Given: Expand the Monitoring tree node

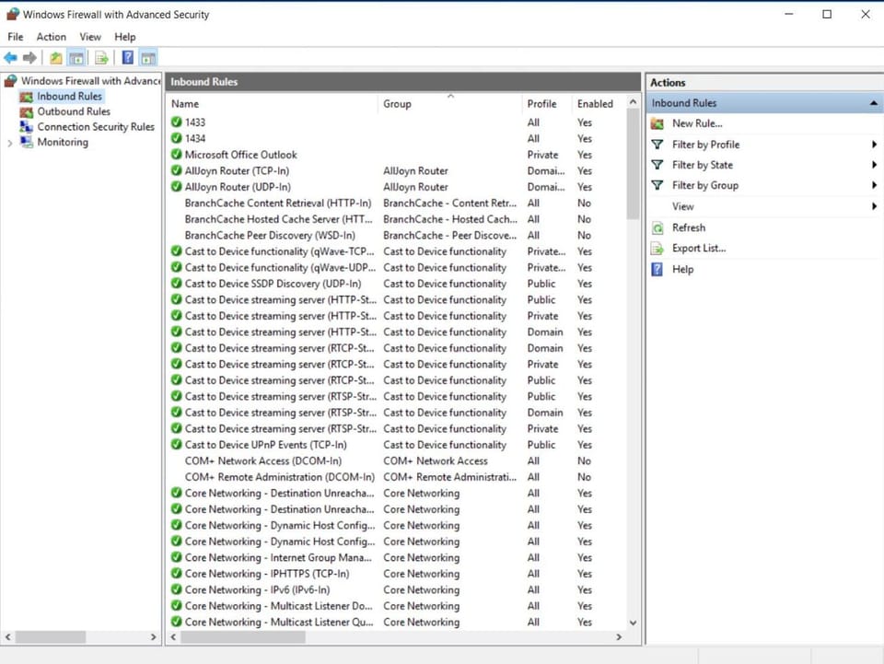Looking at the screenshot, I should [10, 143].
